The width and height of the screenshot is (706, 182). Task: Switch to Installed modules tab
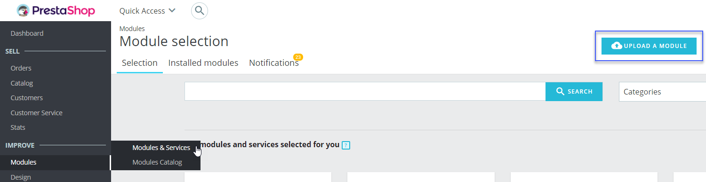(203, 63)
